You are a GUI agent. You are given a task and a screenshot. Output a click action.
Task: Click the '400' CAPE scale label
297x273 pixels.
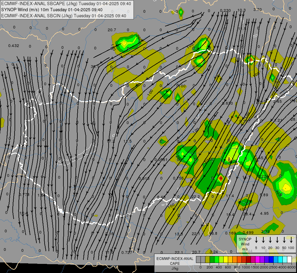point(219,267)
